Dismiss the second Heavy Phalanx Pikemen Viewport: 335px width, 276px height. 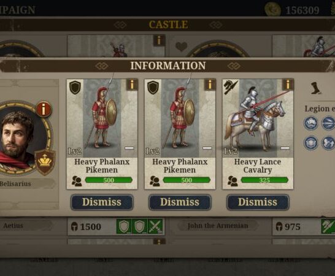click(180, 202)
